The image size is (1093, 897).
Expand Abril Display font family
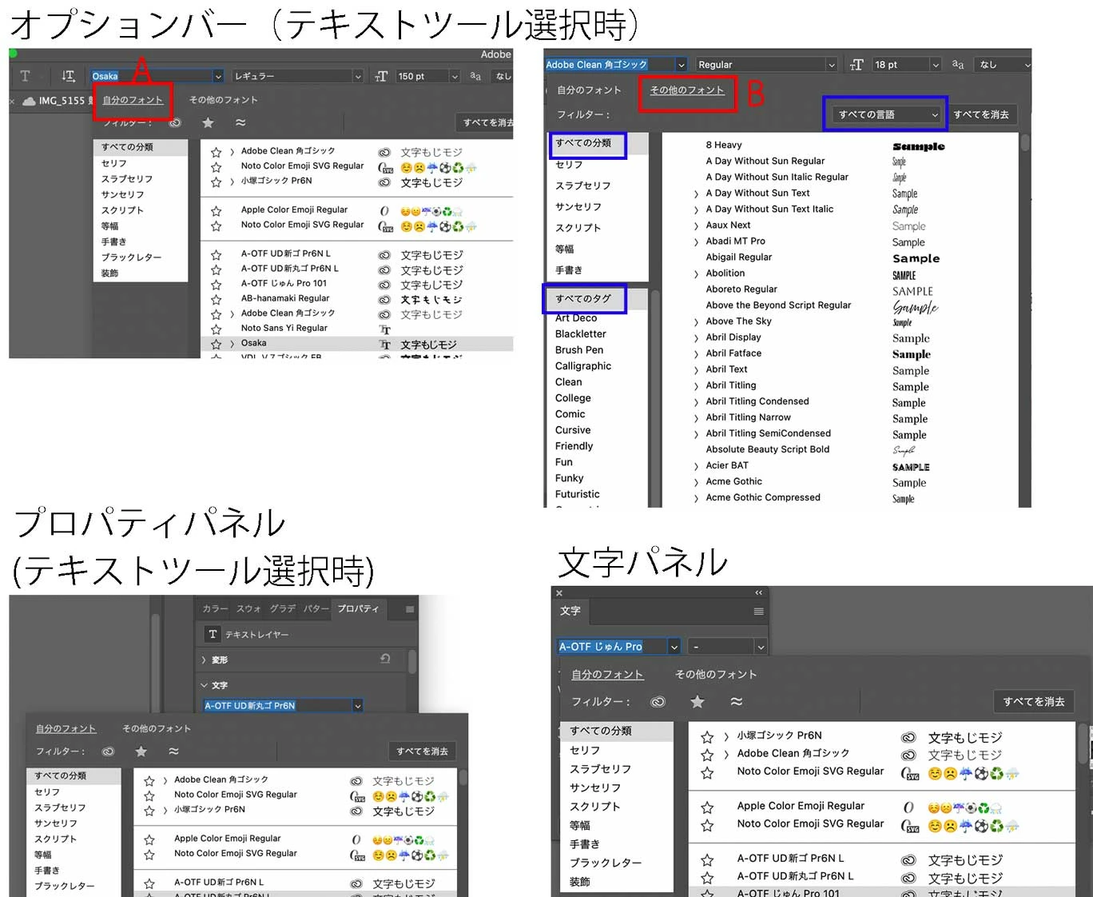tap(696, 338)
